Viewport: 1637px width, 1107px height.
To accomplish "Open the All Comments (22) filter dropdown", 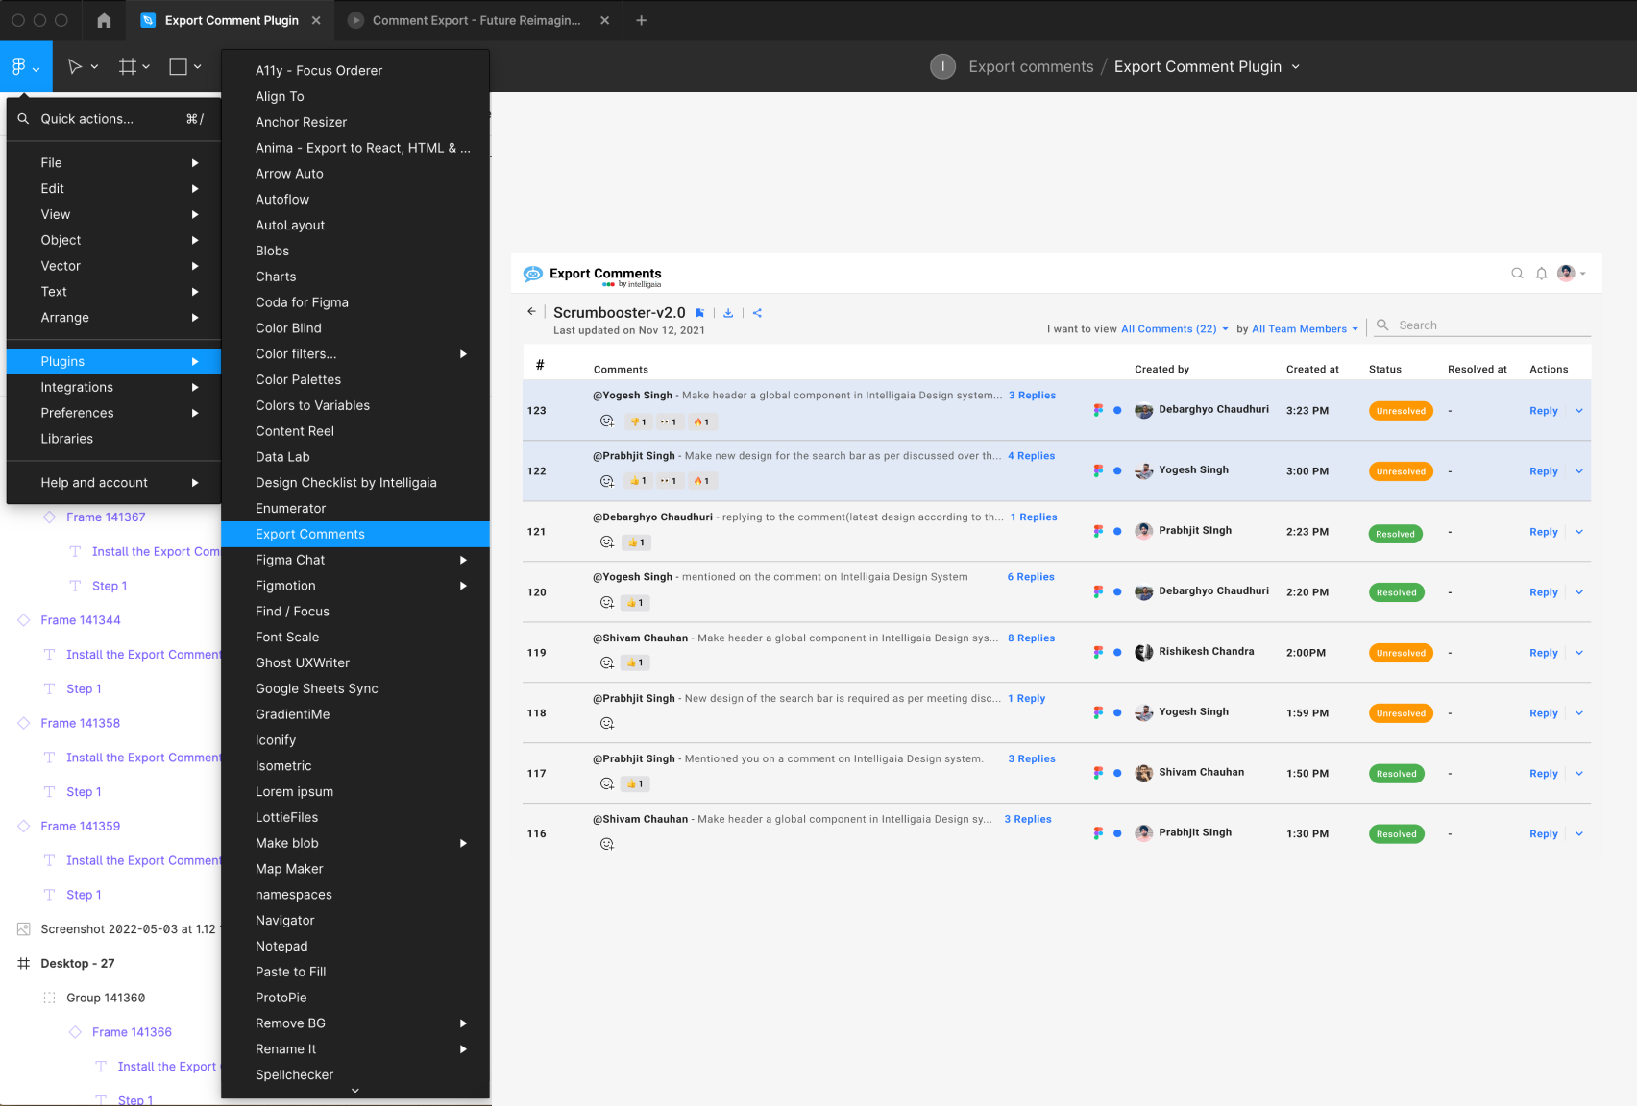I will click(1173, 328).
